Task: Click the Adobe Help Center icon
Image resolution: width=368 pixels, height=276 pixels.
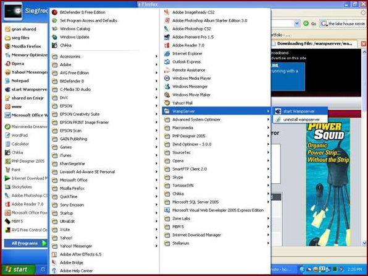Action: 54,270
